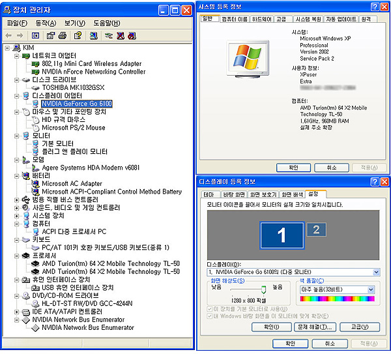
Task: Click the Update driver toolbar icon
Action: point(108,36)
